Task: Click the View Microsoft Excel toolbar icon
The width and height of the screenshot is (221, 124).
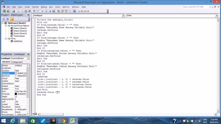Action: (x=4, y=11)
